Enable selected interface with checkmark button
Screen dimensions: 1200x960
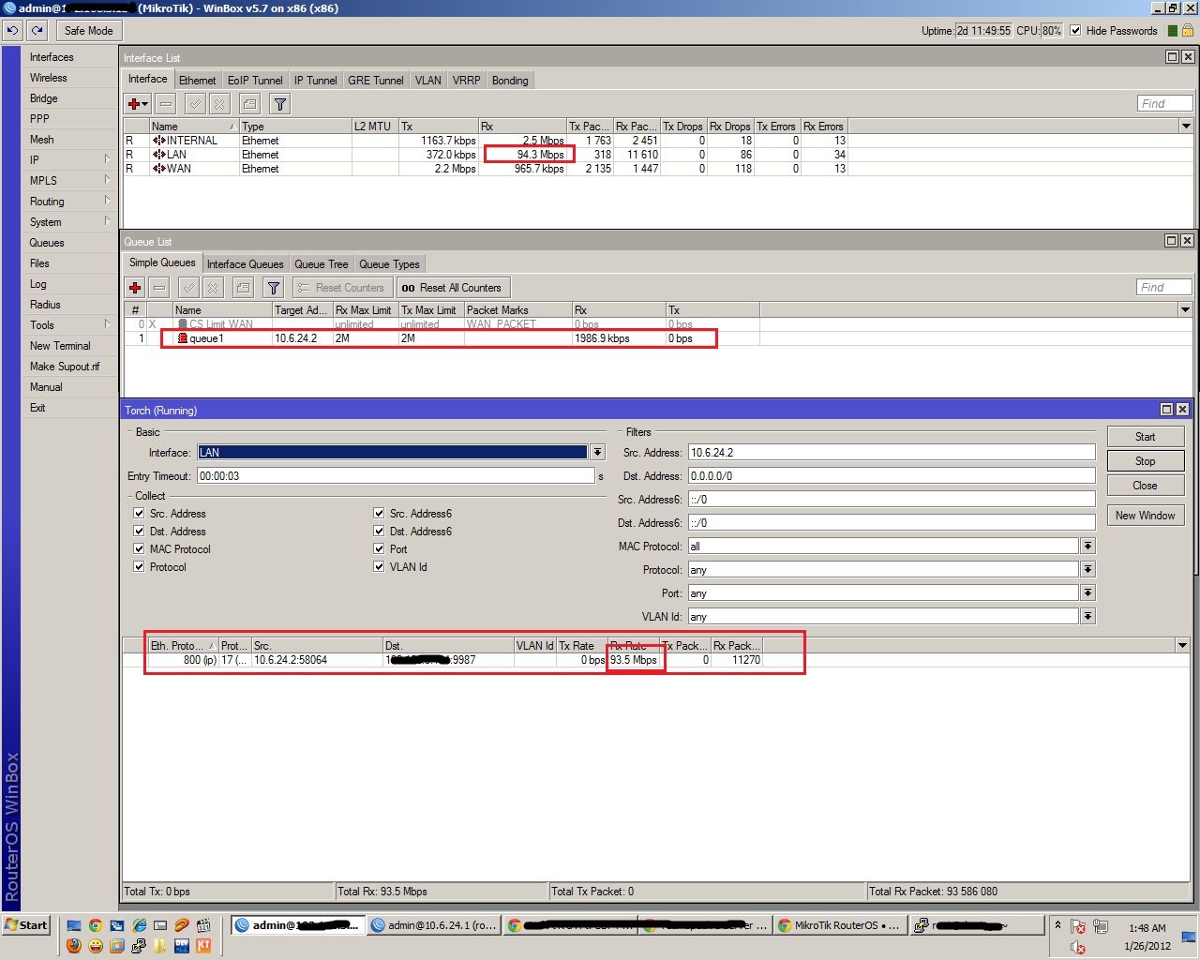pos(195,104)
